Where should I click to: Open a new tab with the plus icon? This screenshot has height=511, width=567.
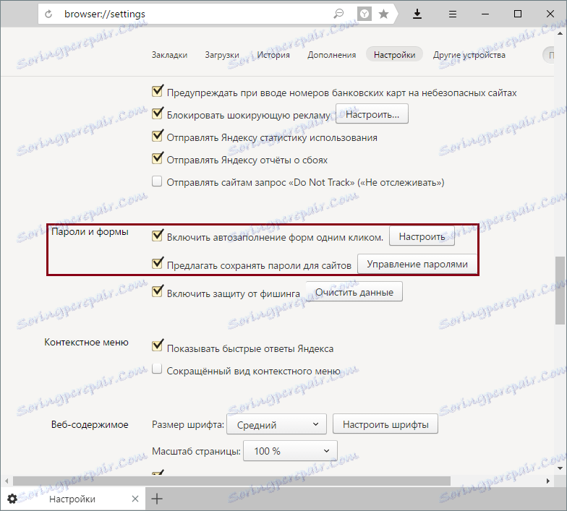157,499
